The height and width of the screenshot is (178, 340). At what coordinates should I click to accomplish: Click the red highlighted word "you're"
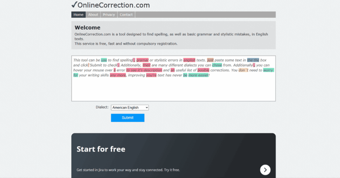point(151,75)
